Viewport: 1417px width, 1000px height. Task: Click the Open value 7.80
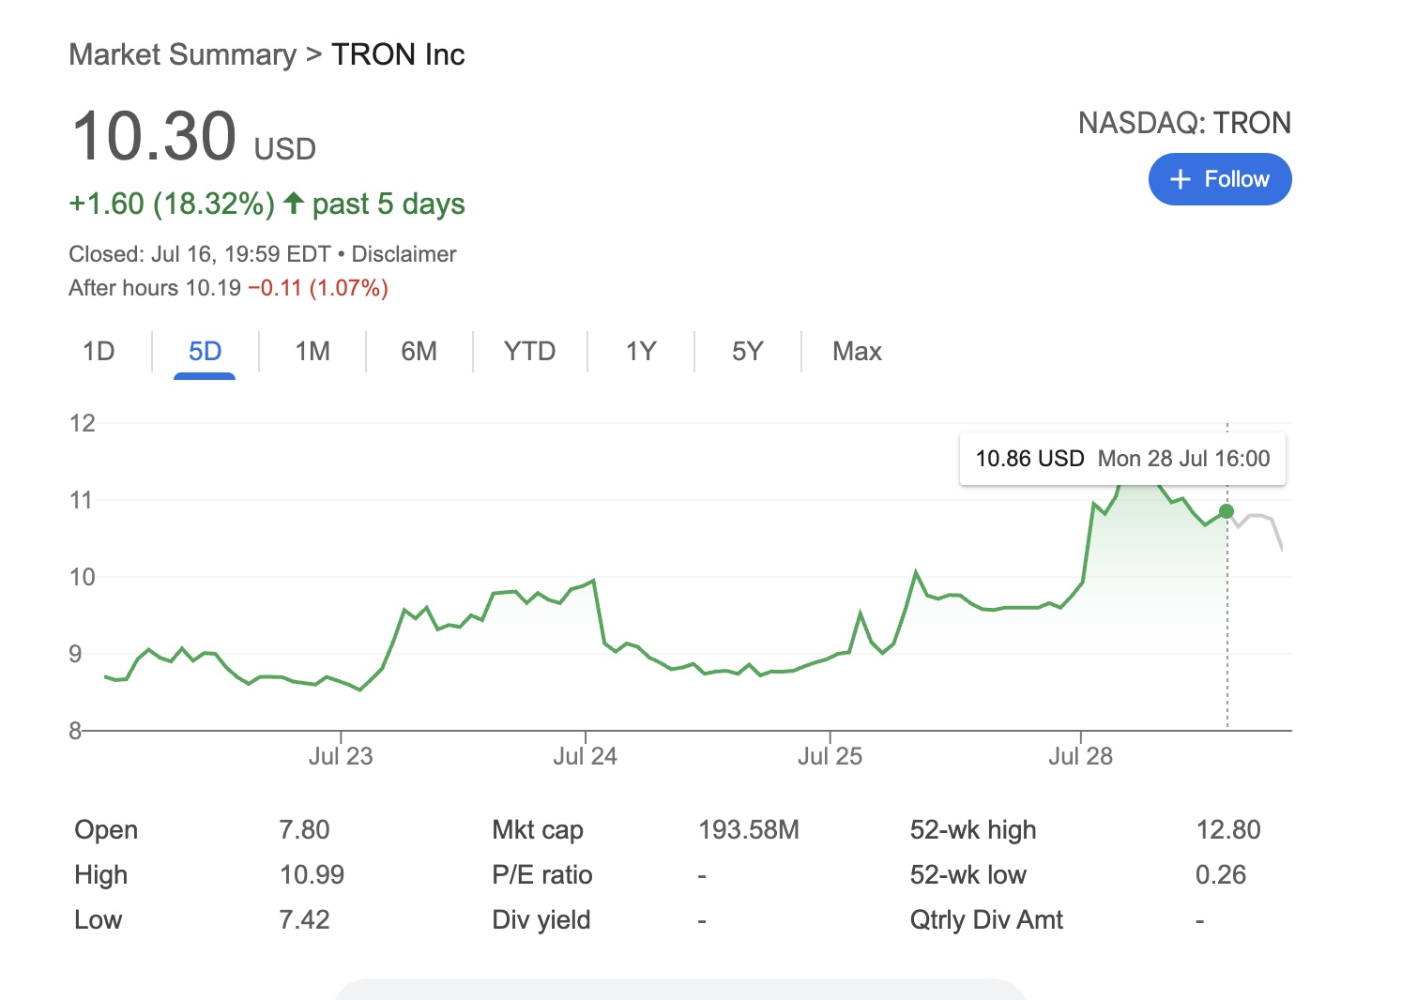click(304, 830)
